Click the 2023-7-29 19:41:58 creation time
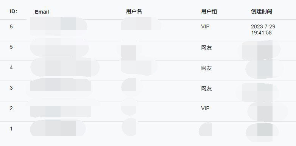296x146 pixels. pyautogui.click(x=263, y=30)
